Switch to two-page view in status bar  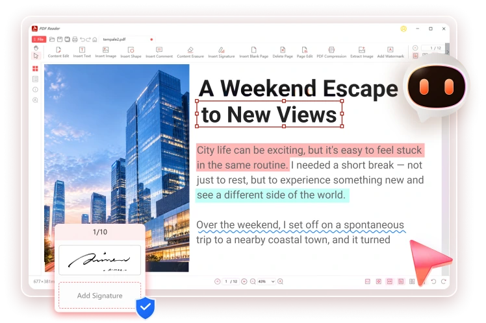(x=412, y=281)
